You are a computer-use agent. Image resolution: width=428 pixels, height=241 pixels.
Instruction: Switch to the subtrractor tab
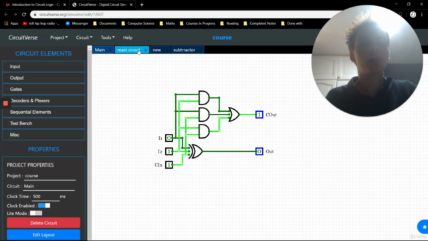pos(185,50)
